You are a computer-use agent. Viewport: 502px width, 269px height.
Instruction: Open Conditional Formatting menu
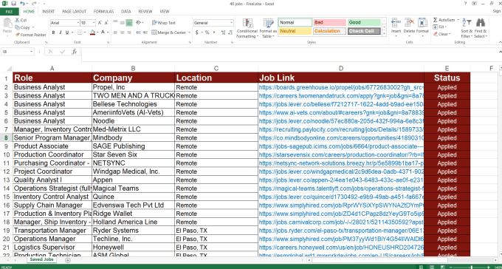click(247, 28)
